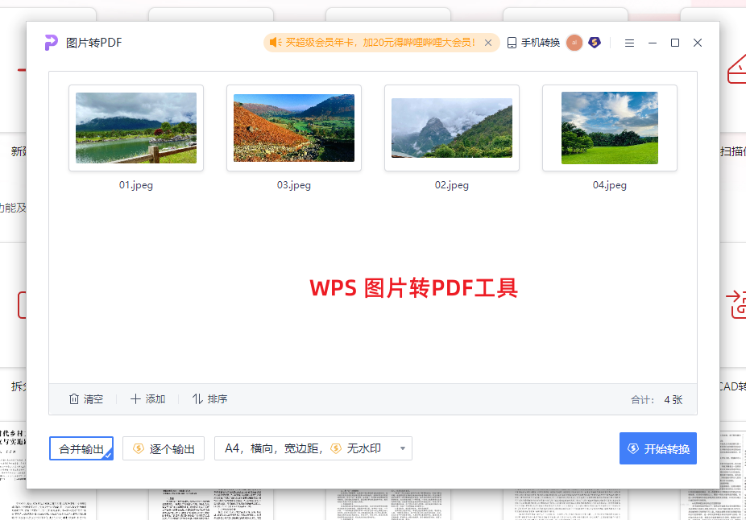Open the promotion link for the super member annual card
The image size is (746, 520).
point(380,43)
